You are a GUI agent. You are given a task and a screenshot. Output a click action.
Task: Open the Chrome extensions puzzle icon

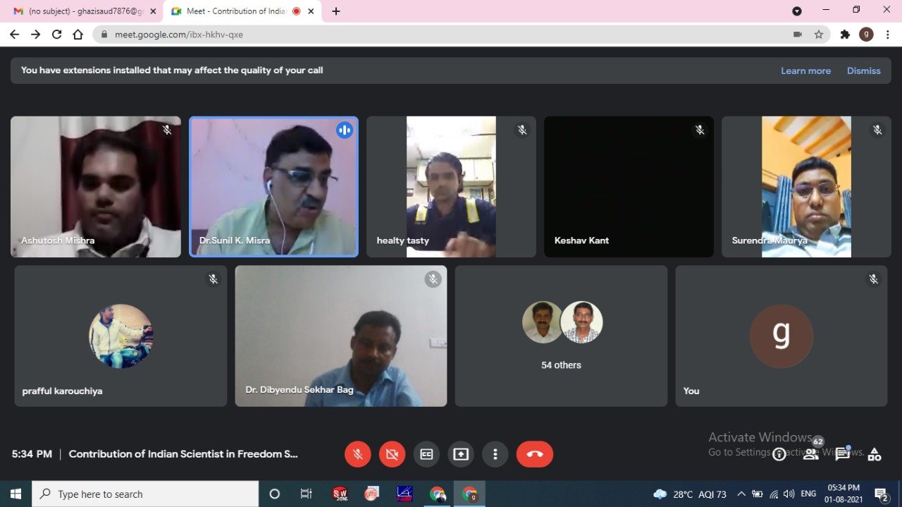click(x=845, y=35)
